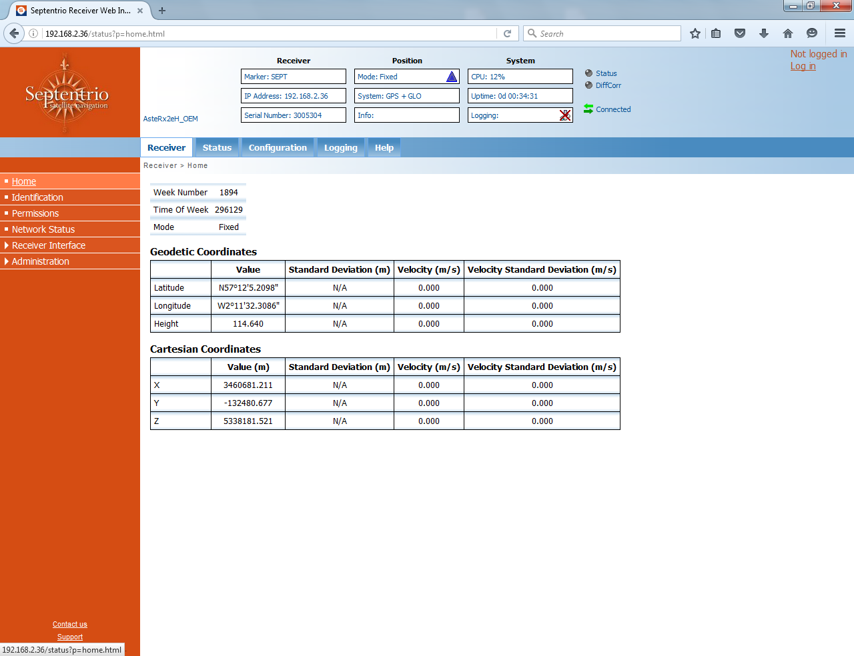
Task: Open downloads via the down-arrow icon
Action: (763, 33)
